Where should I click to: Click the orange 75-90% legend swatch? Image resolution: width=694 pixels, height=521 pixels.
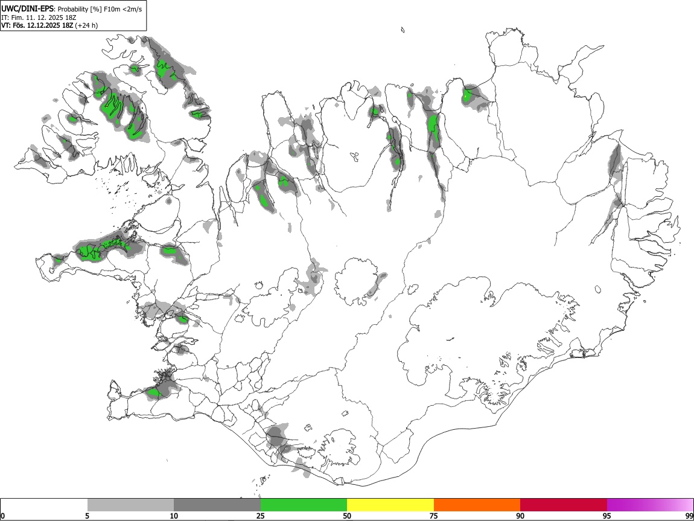click(x=477, y=505)
